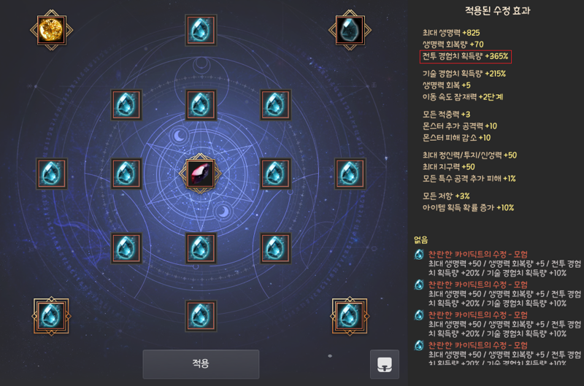This screenshot has width=584, height=386.
Task: Select the bottom-right ornate-framed blue crystal
Action: [350, 316]
